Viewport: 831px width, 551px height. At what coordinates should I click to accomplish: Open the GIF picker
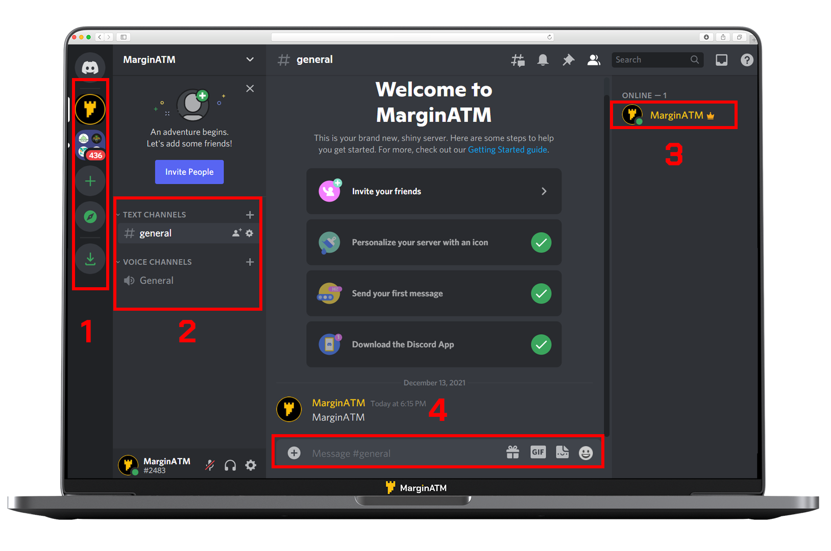[538, 452]
